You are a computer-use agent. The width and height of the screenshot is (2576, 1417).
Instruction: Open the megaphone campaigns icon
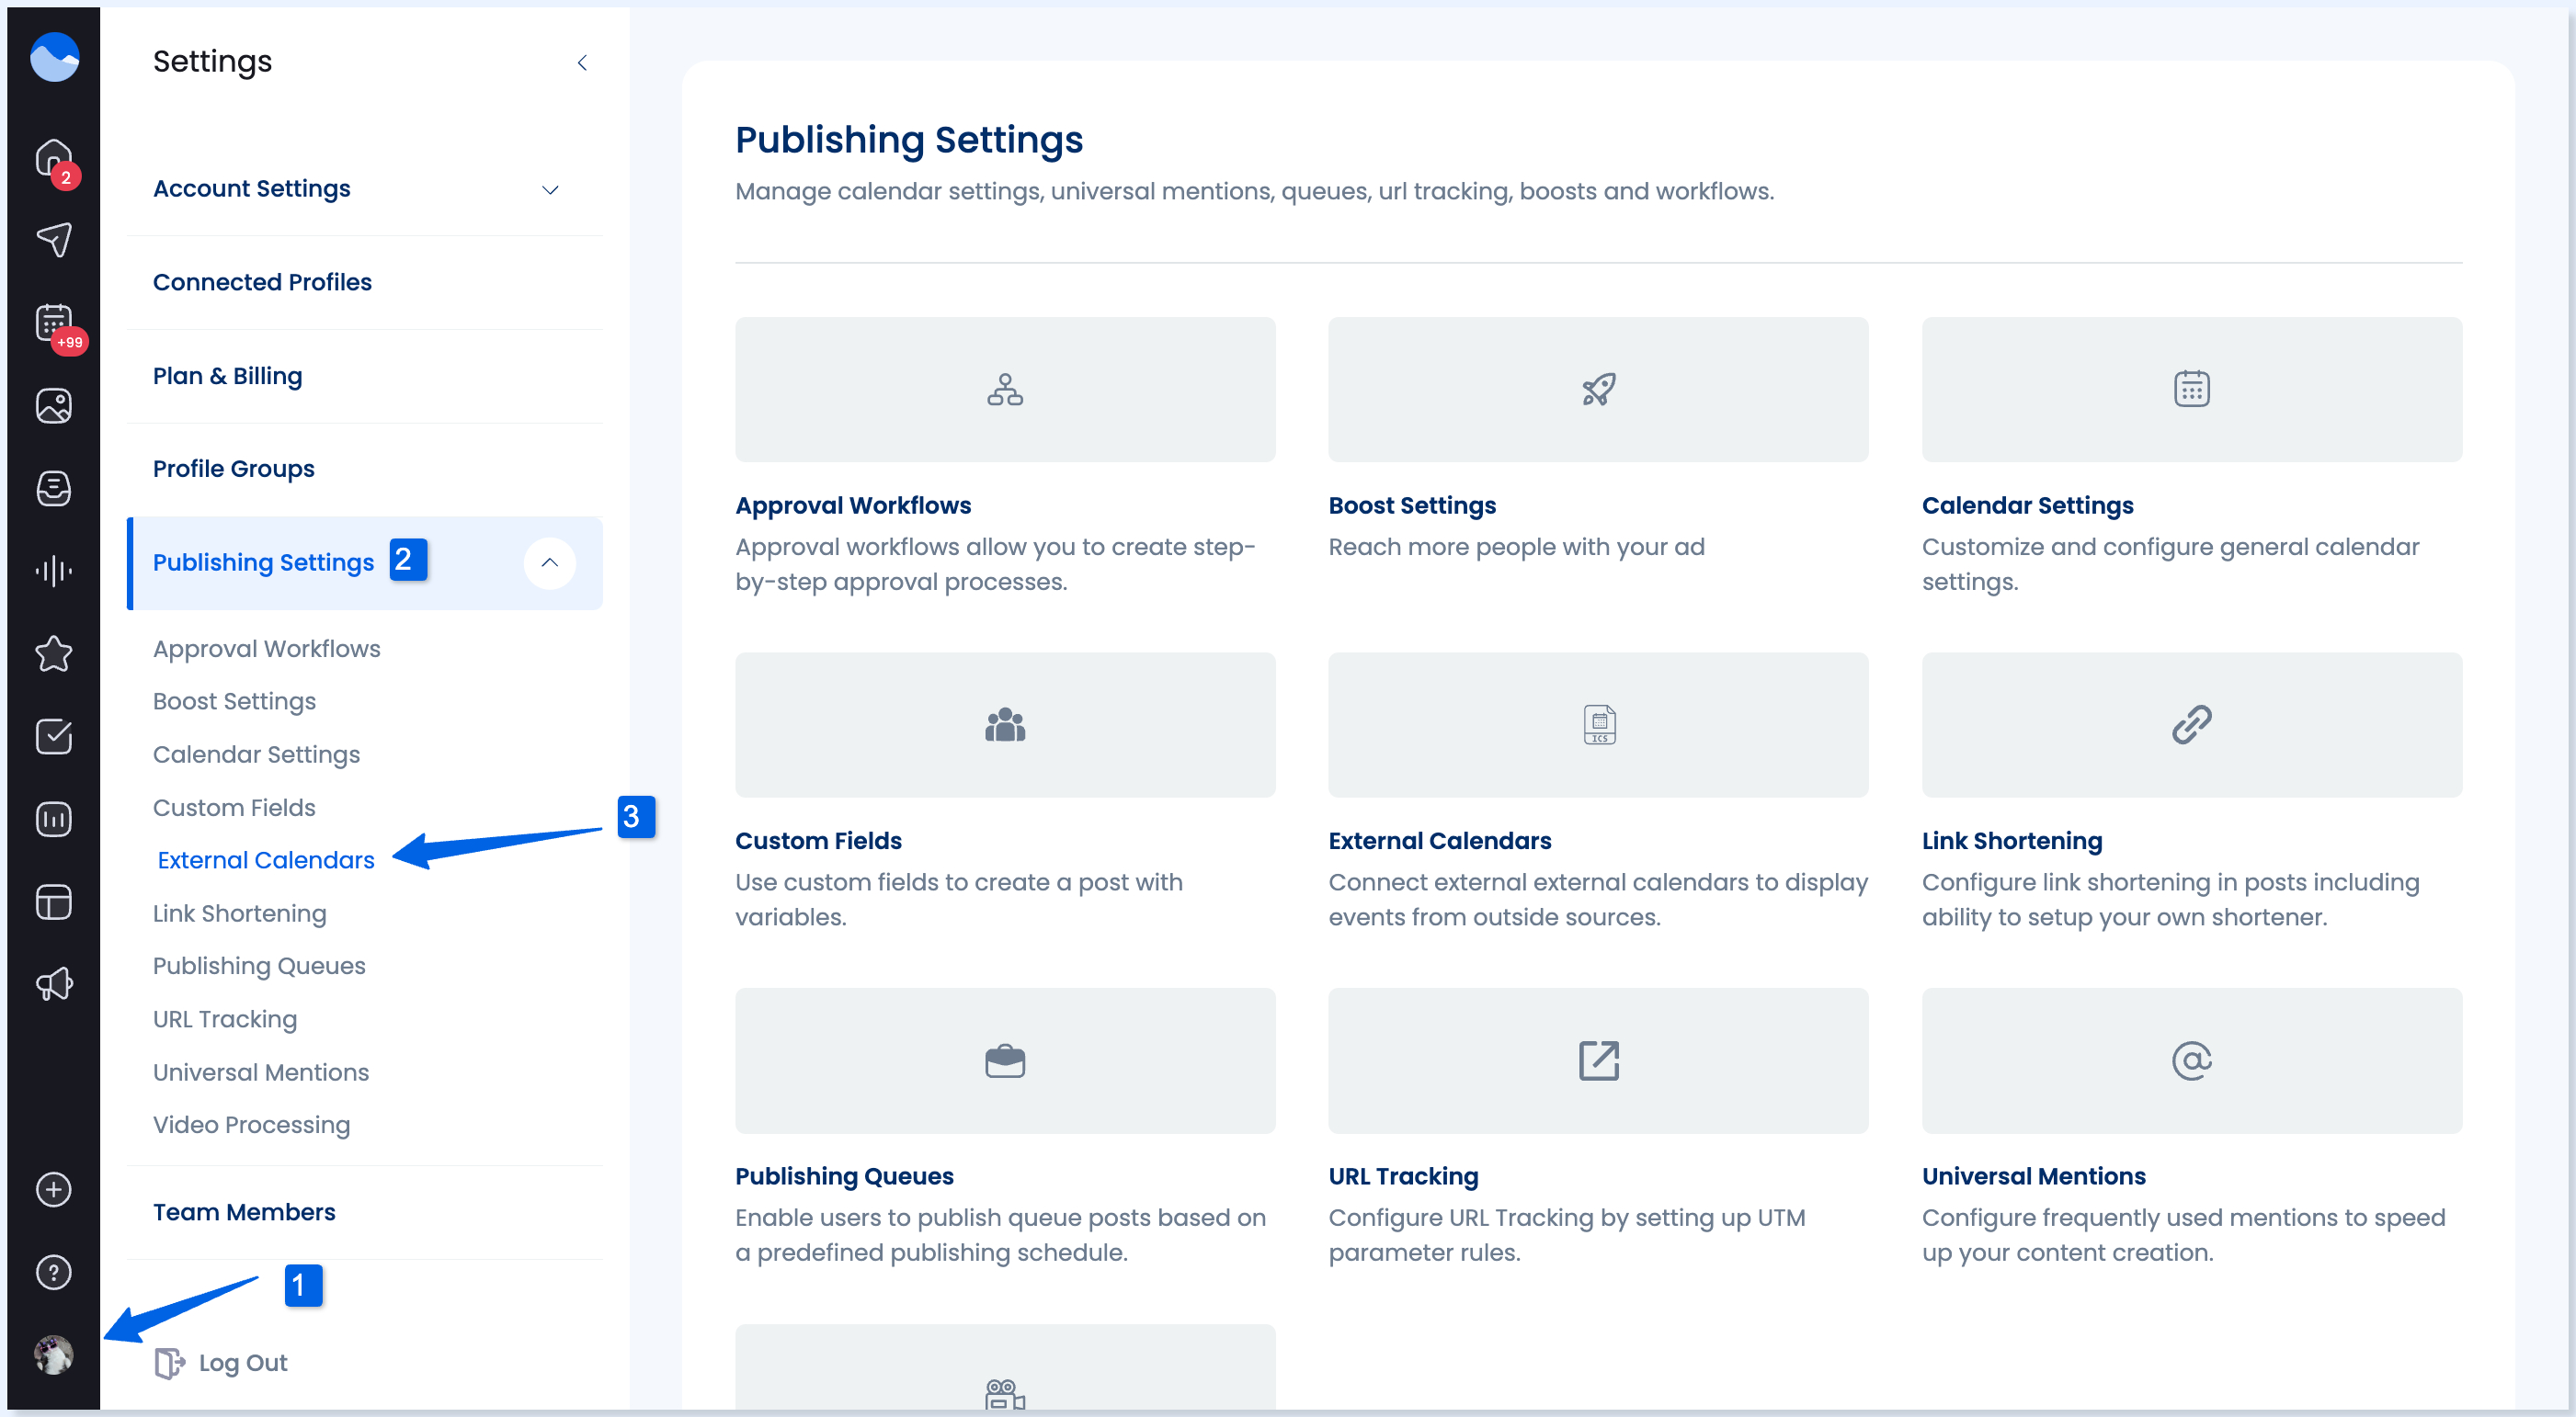(x=54, y=984)
